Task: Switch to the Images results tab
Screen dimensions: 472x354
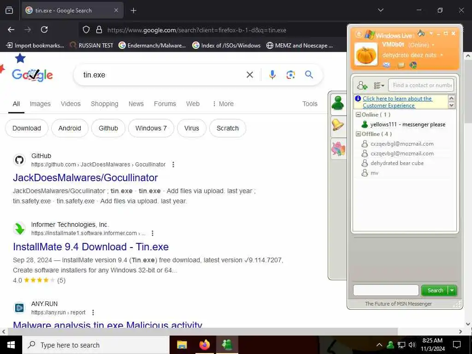Action: coord(40,104)
